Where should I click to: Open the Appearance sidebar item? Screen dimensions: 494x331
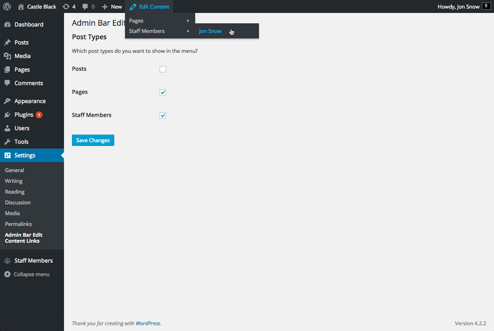(x=32, y=101)
